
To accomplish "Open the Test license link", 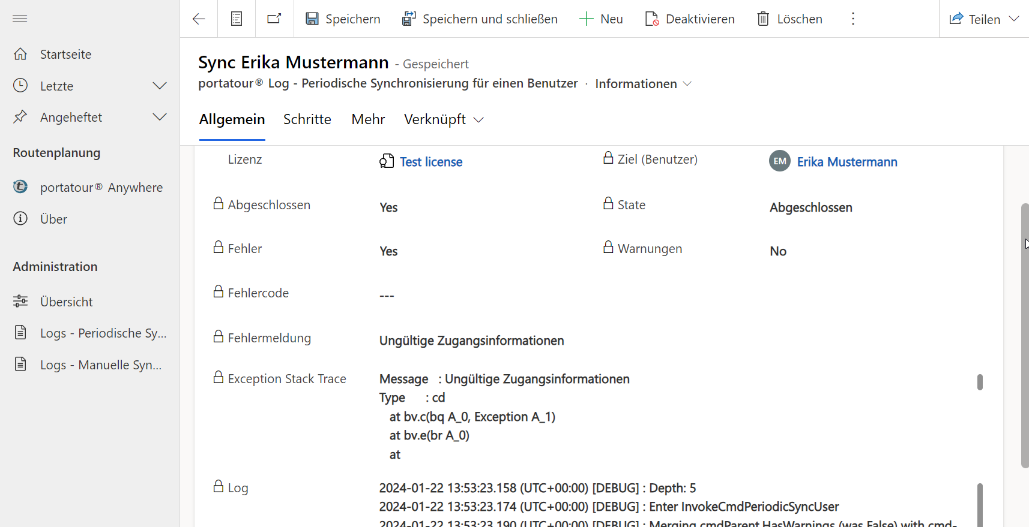I will pyautogui.click(x=431, y=162).
